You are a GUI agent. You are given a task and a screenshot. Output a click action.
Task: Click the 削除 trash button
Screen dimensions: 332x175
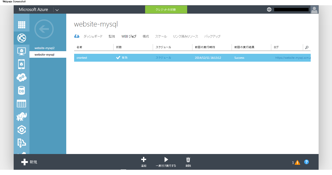(x=188, y=162)
